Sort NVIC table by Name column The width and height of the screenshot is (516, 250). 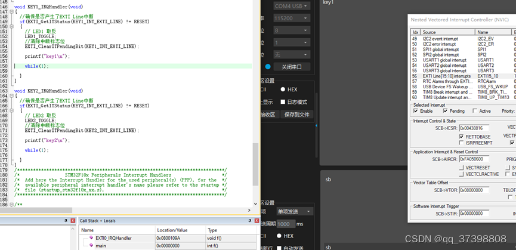click(493, 32)
